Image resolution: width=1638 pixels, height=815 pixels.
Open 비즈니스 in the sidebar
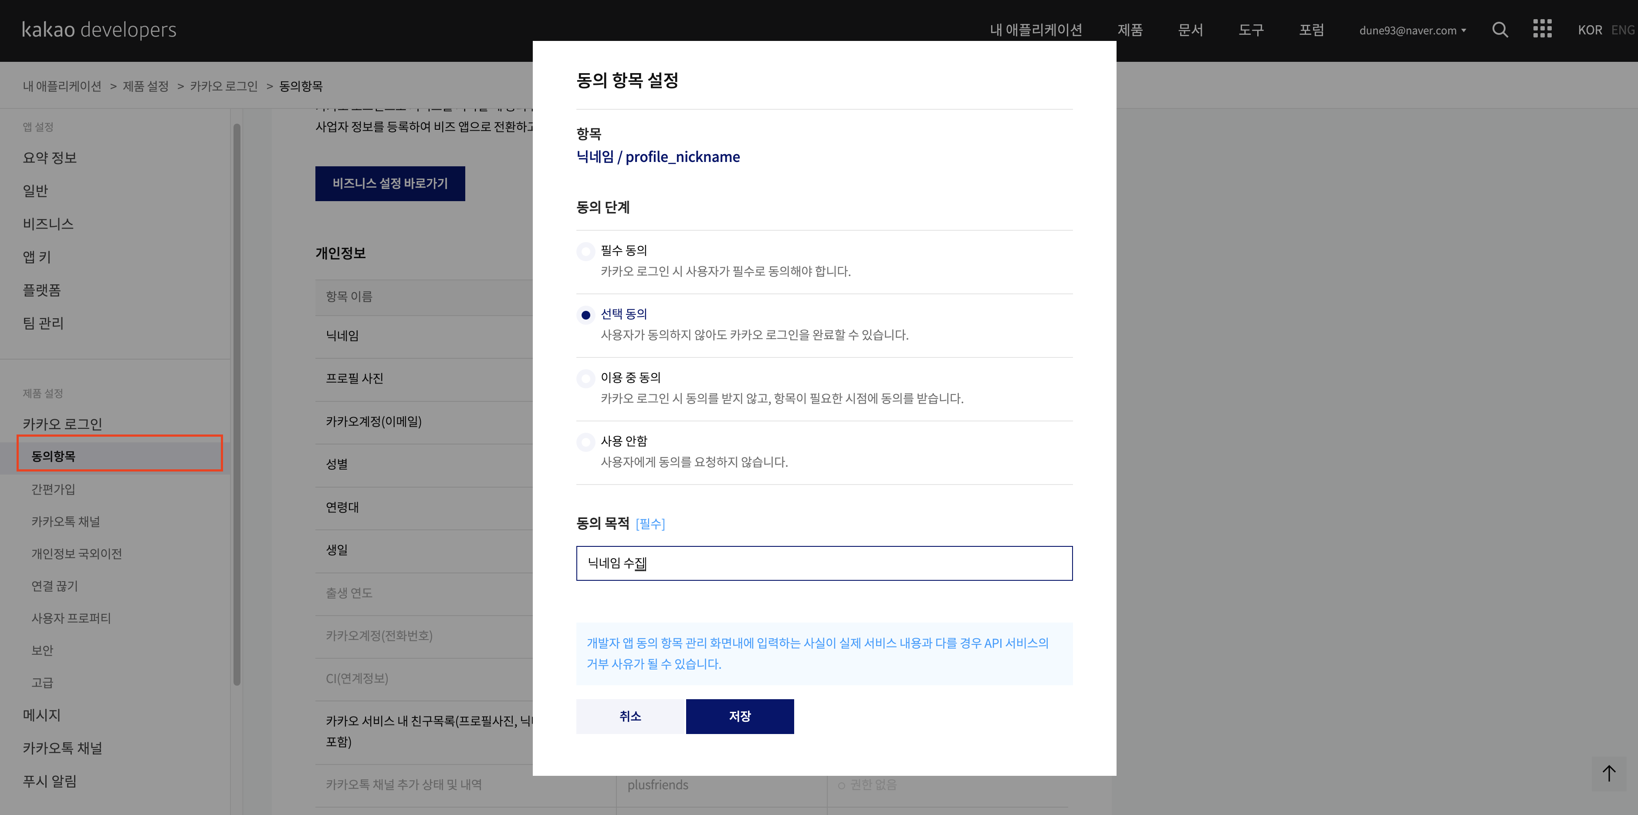[48, 224]
